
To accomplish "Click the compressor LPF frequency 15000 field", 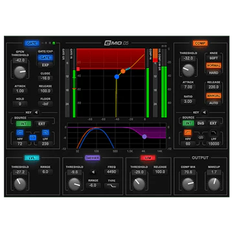I will pyautogui.click(x=214, y=144).
